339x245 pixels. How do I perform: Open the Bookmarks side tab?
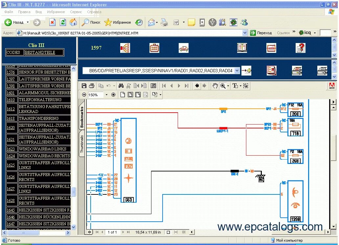[82, 117]
